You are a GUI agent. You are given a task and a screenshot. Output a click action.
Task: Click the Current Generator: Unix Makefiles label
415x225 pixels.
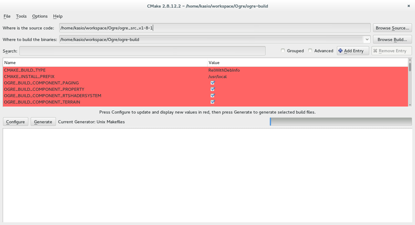91,122
